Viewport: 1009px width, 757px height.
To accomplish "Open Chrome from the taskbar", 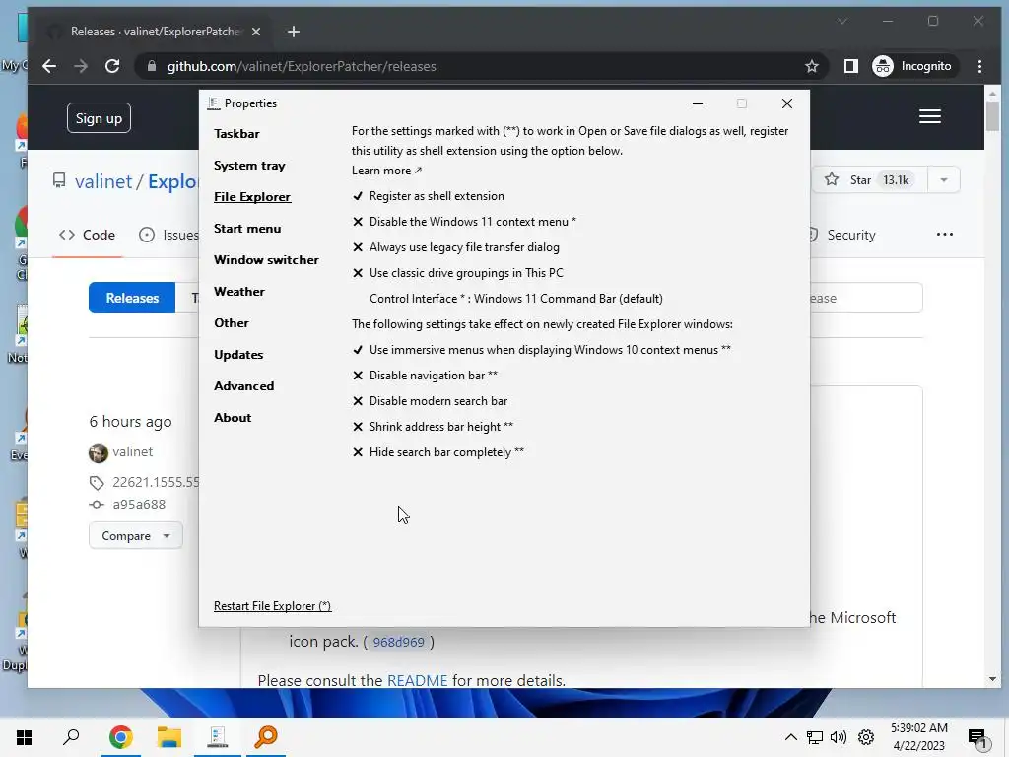I will point(120,737).
